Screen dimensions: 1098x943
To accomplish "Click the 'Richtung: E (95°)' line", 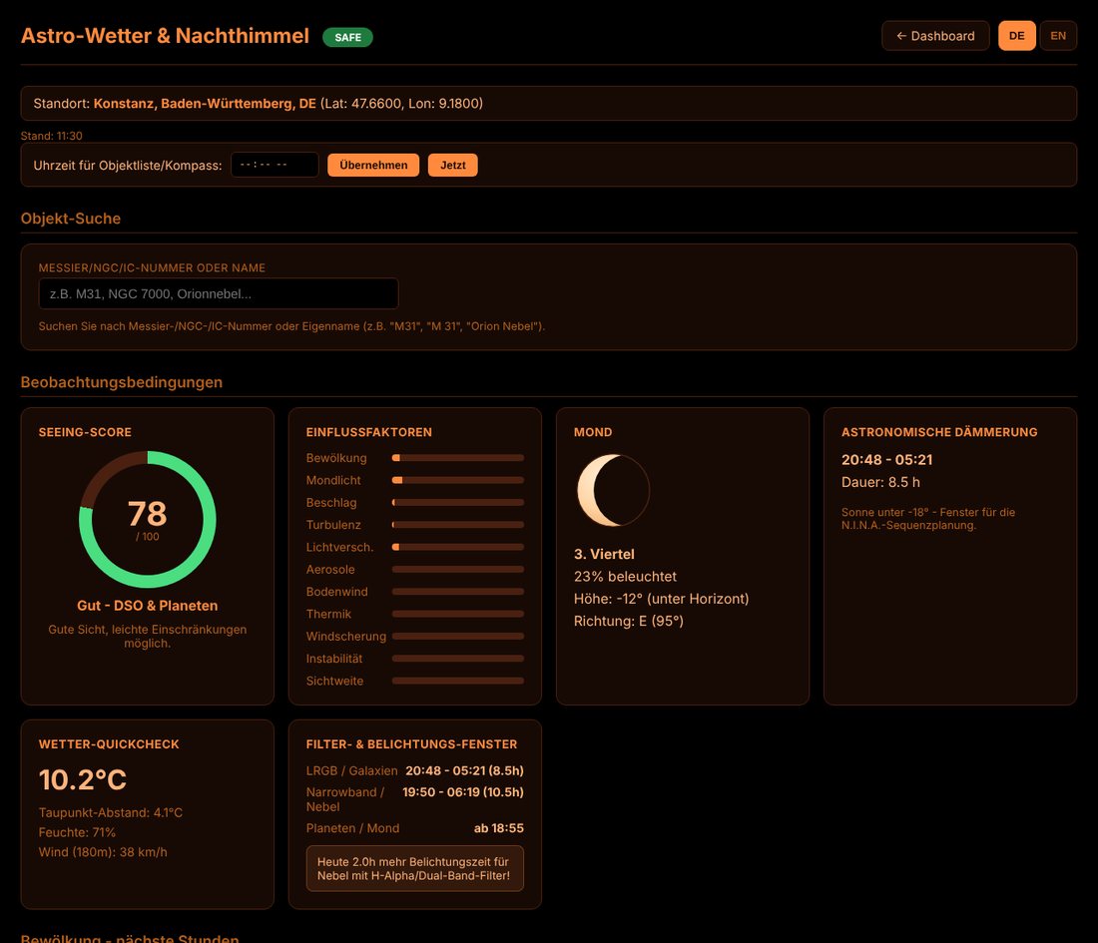I will coord(629,621).
